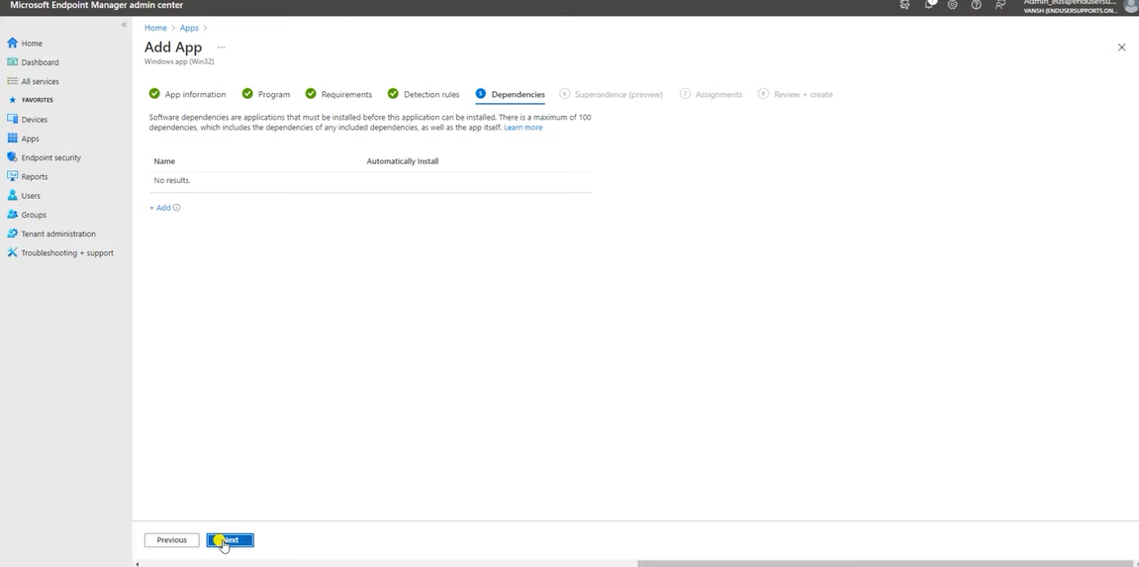Click the Apps breadcrumb link
Image resolution: width=1139 pixels, height=567 pixels.
pyautogui.click(x=189, y=28)
